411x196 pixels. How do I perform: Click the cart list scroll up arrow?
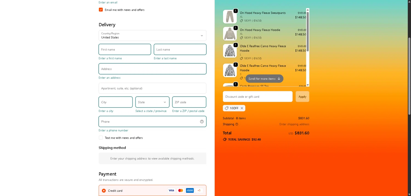coord(308,10)
